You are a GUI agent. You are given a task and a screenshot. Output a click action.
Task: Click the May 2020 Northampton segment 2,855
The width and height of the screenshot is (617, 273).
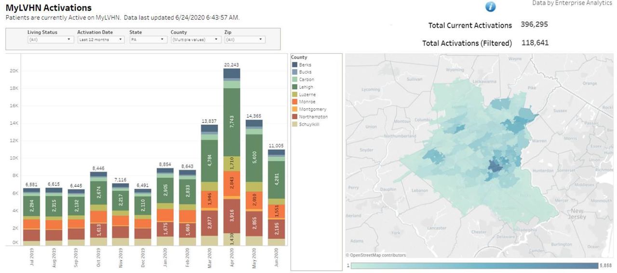point(254,223)
